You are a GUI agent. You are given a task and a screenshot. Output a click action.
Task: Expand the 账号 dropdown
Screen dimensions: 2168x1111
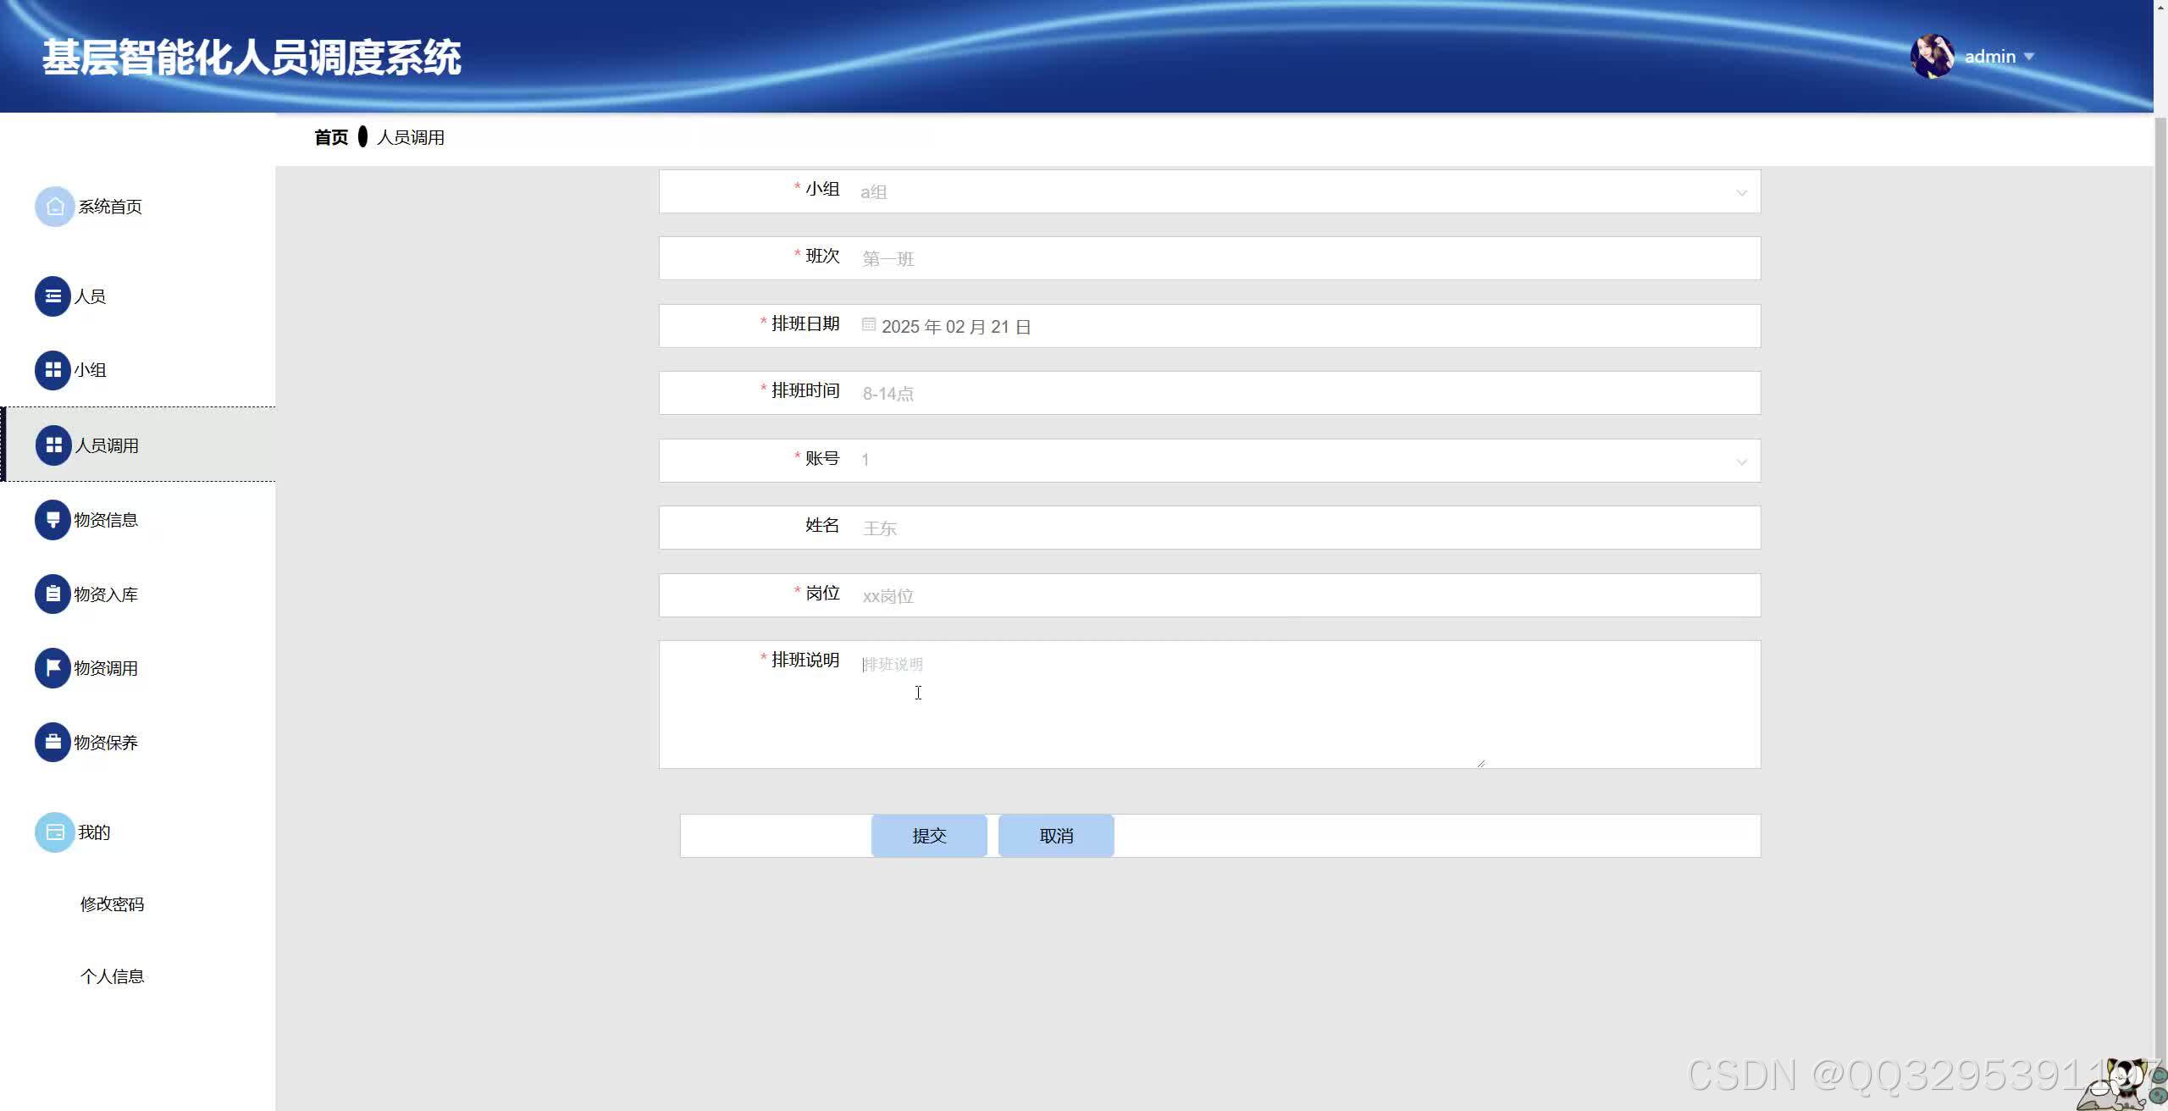tap(1740, 462)
